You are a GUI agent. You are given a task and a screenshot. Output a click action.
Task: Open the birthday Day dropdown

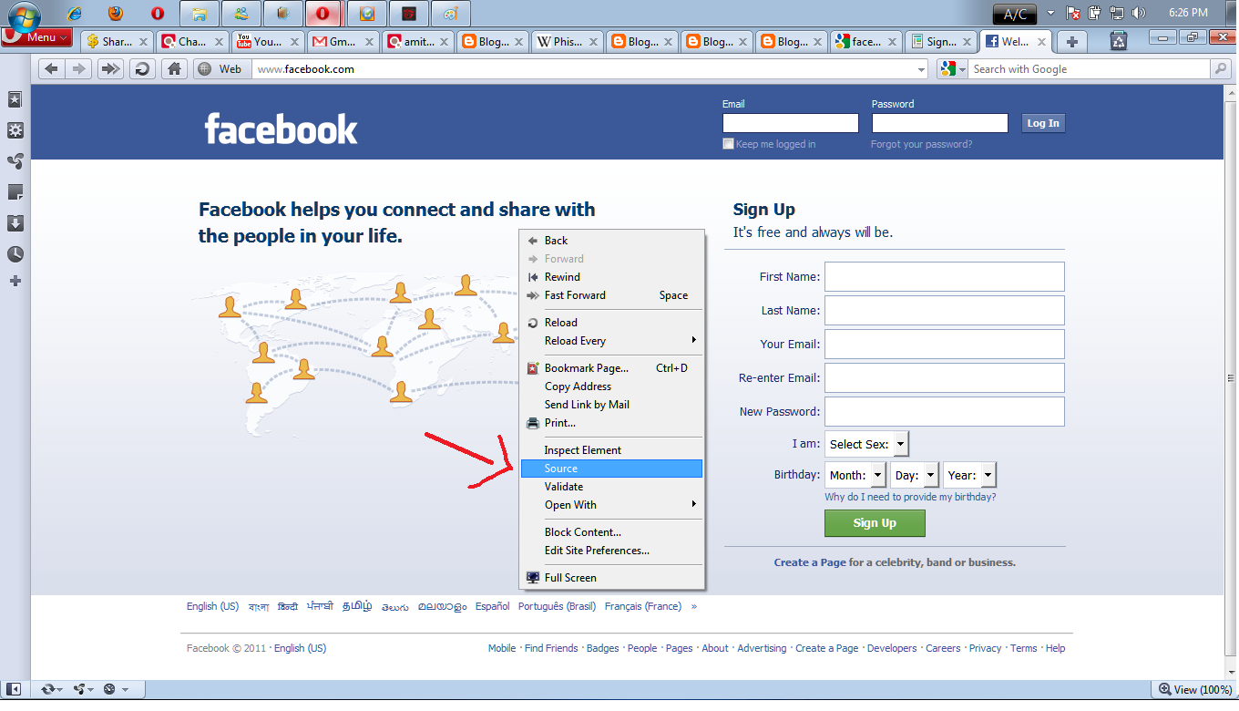tap(914, 475)
